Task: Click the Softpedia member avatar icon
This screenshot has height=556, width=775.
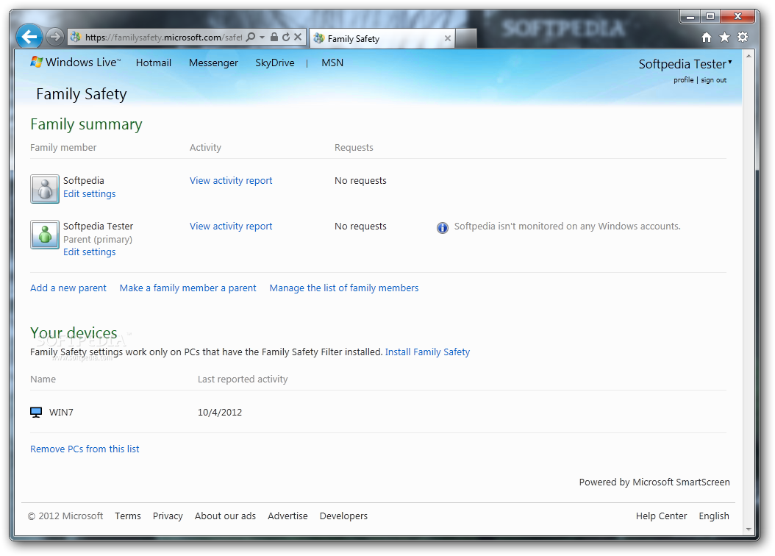Action: click(x=44, y=189)
